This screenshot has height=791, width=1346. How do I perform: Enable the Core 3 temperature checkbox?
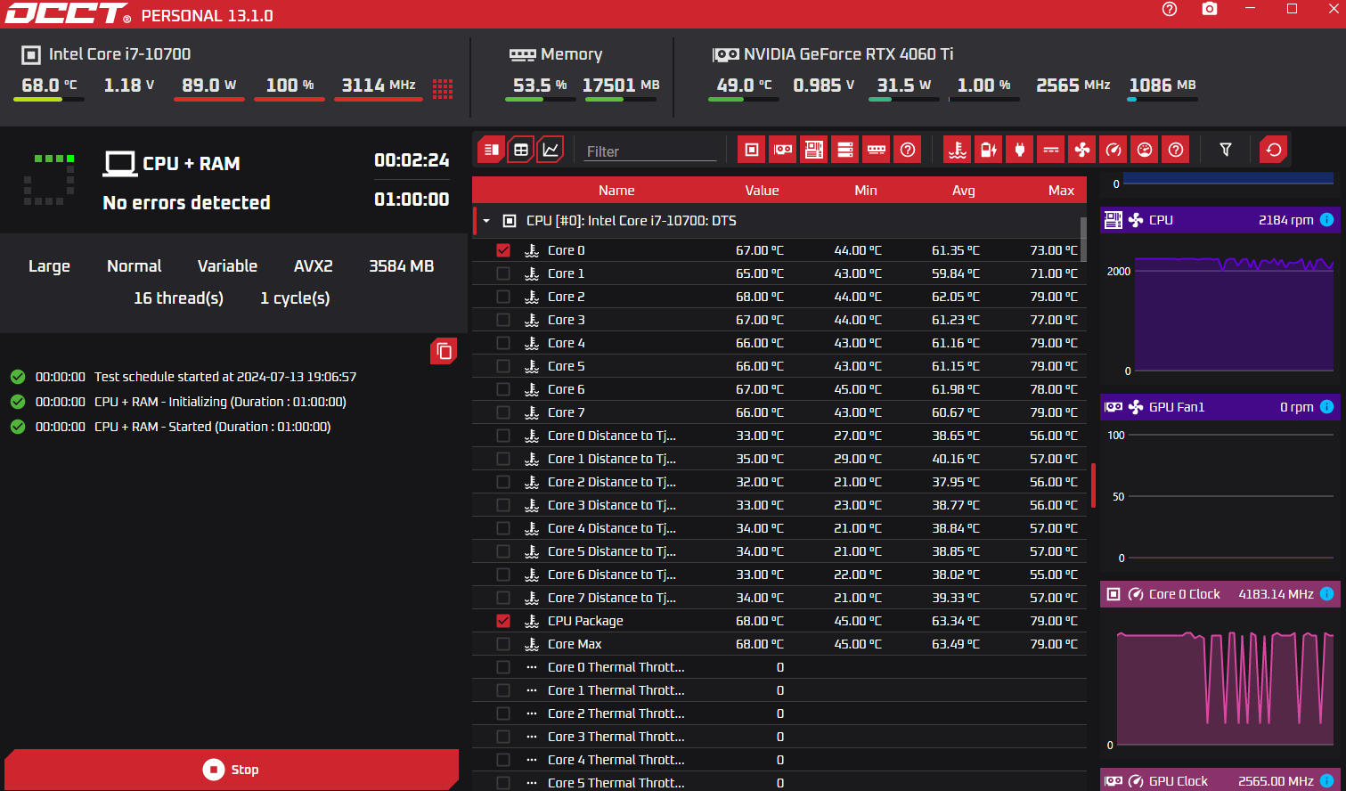coord(503,320)
